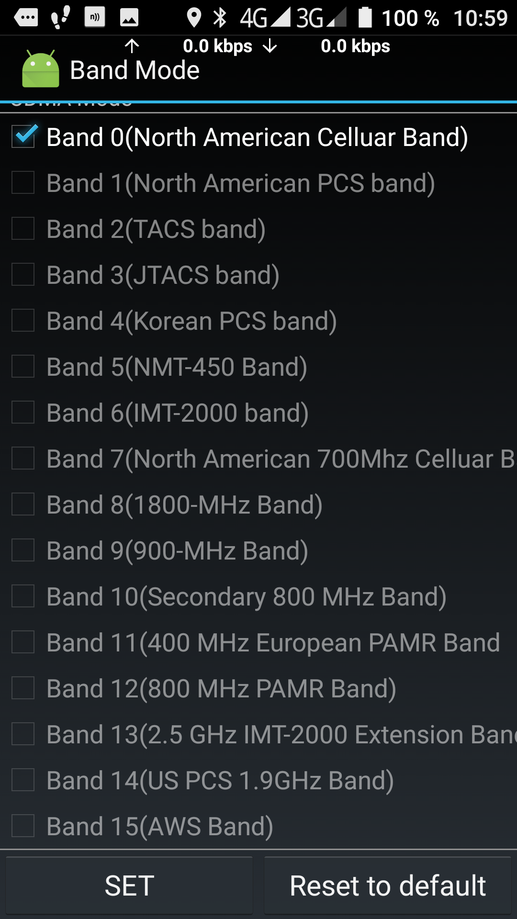Tick Band 15 AWS Band checkbox
517x919 pixels.
coord(23,826)
